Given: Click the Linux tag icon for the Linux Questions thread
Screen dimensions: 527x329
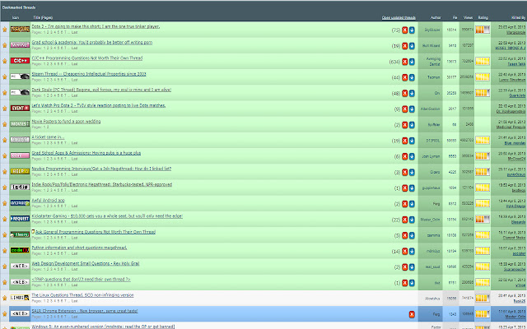Looking at the screenshot, I should click(x=19, y=297).
